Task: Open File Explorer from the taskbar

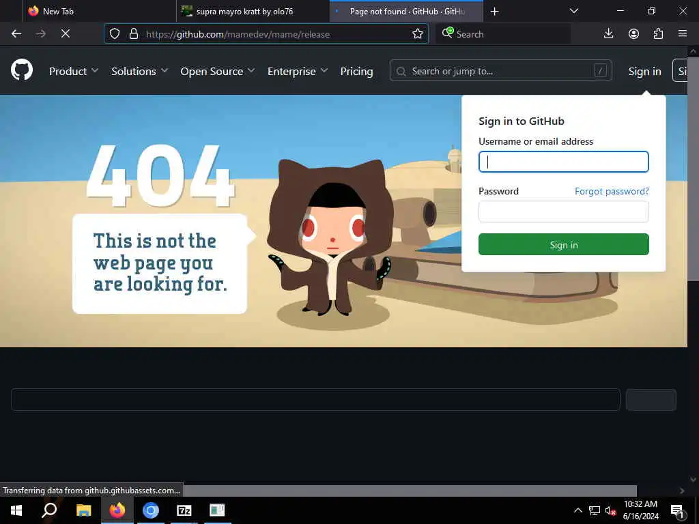Action: pos(83,510)
